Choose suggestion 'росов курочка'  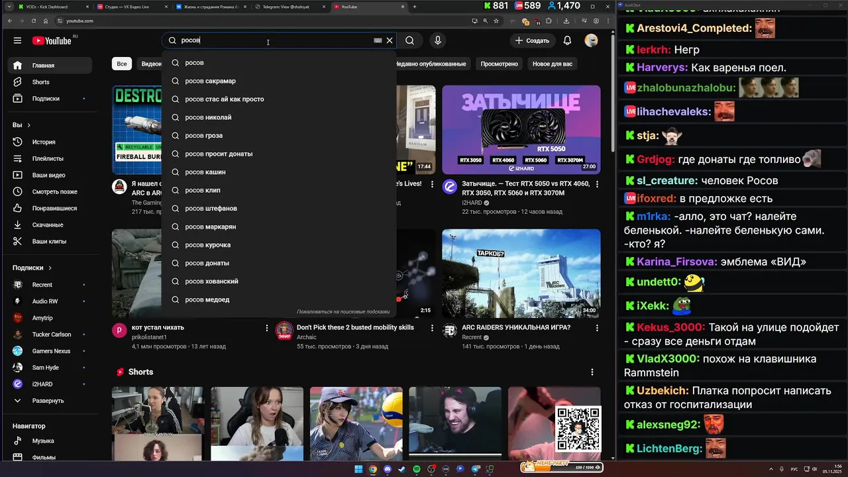pyautogui.click(x=278, y=244)
